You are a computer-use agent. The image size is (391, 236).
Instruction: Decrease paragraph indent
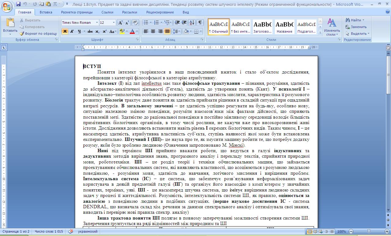[177, 23]
